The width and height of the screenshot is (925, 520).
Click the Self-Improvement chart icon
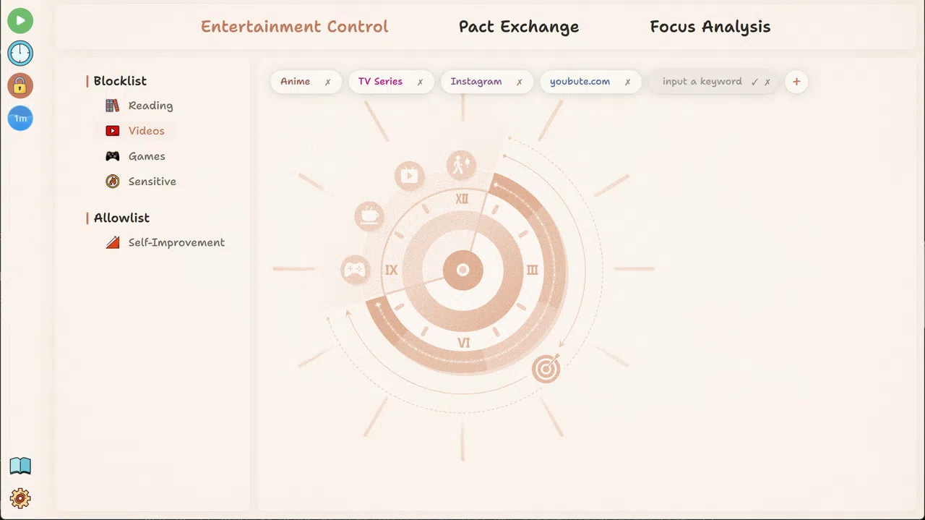[112, 243]
